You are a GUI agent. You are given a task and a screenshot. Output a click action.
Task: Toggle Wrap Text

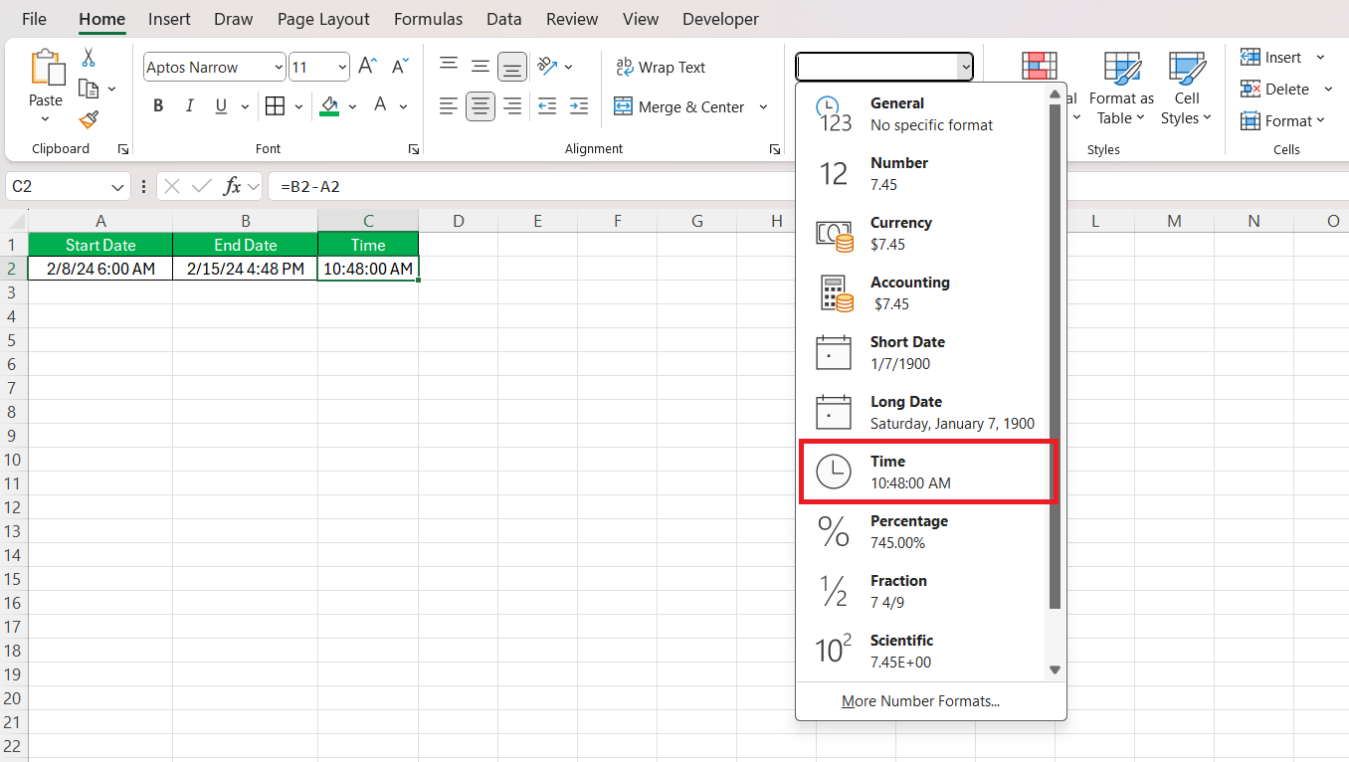tap(661, 67)
